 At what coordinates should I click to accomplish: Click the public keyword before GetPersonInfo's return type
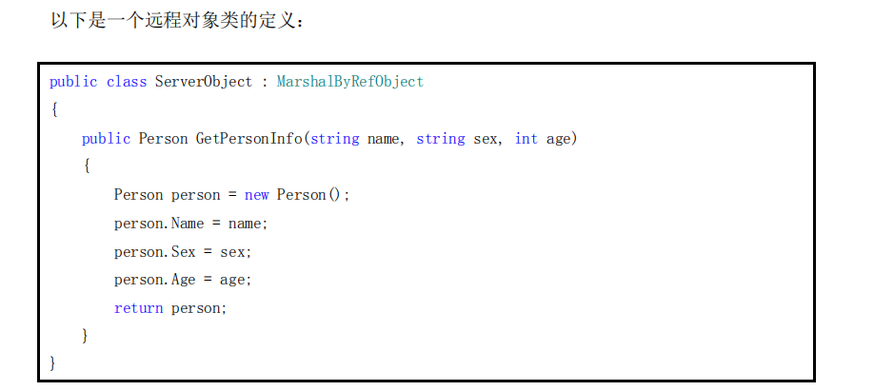[x=106, y=139]
